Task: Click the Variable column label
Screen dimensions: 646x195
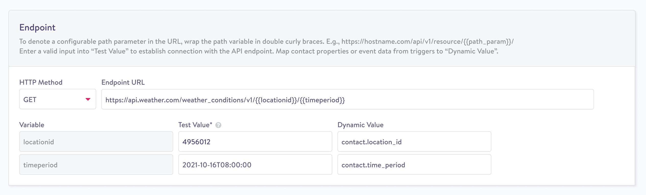Action: click(32, 125)
